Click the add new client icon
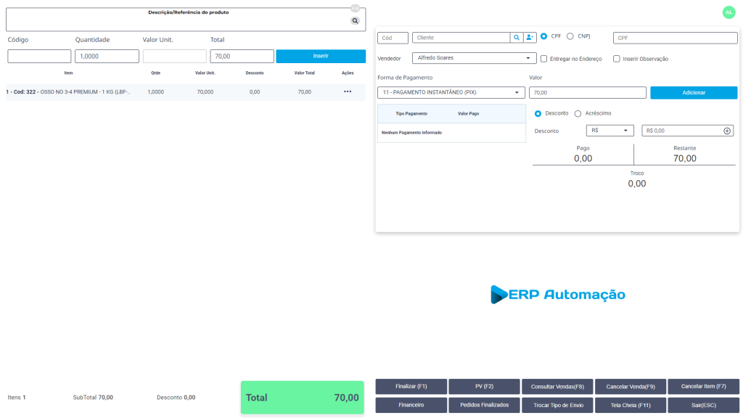Screen dimensions: 743x418 530,38
